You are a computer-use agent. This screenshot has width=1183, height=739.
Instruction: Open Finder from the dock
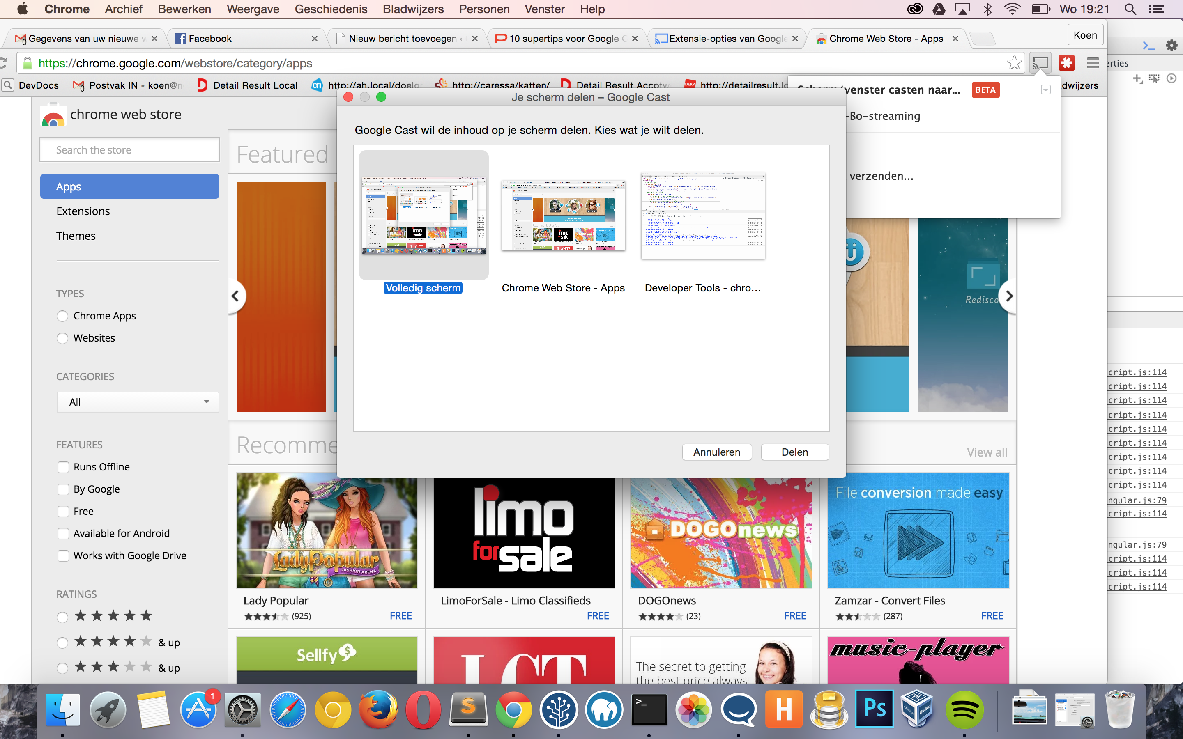click(62, 709)
